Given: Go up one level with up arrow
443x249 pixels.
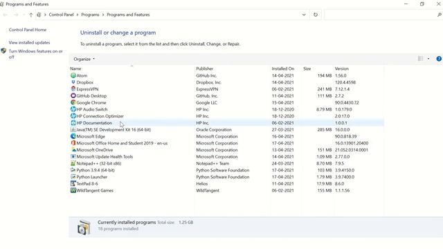Looking at the screenshot, I should coord(30,15).
